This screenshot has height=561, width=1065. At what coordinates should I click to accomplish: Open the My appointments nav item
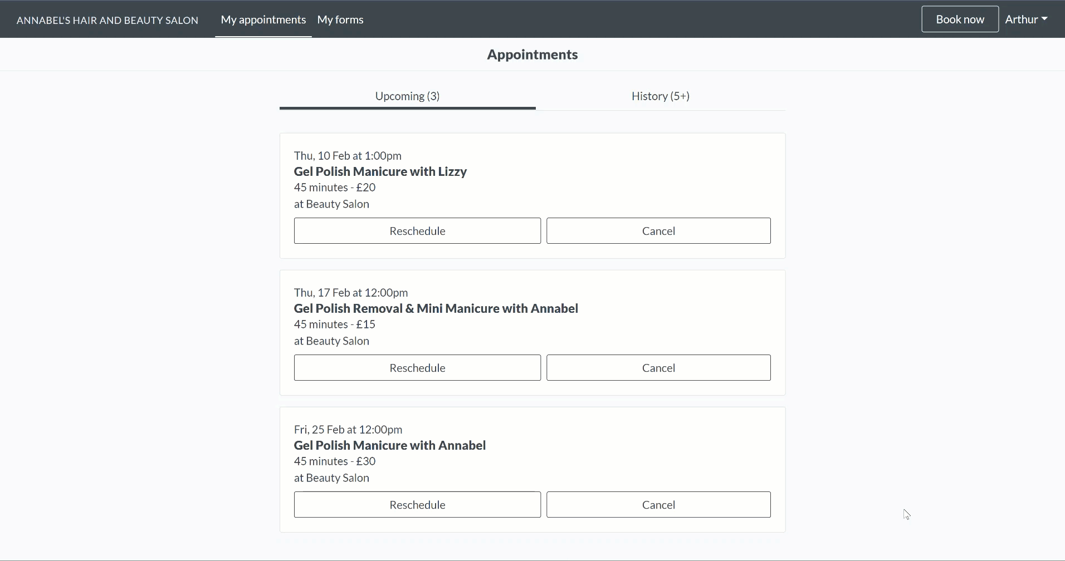pyautogui.click(x=263, y=19)
